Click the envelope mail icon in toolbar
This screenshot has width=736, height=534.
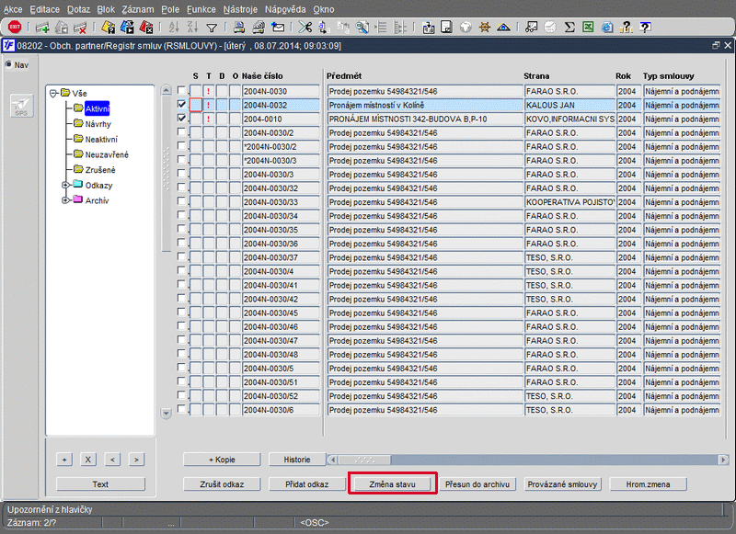pyautogui.click(x=278, y=28)
